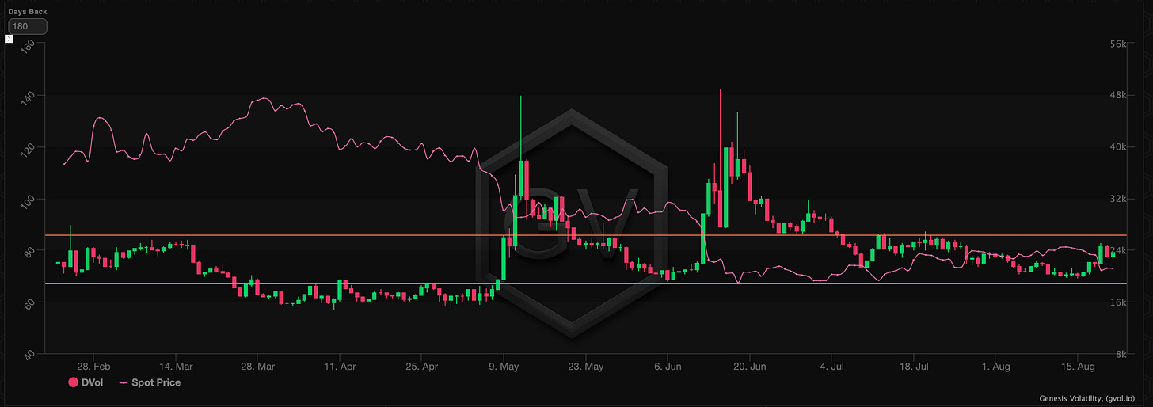Click the '4. Jul' date label
This screenshot has width=1153, height=407.
point(831,367)
